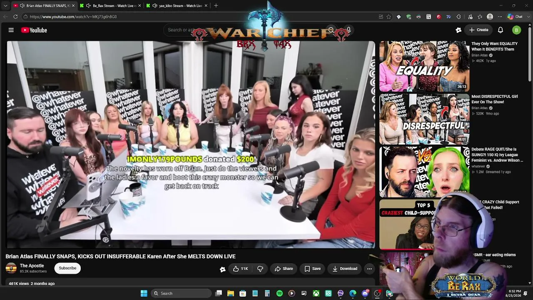Play the EQUALITY video thumbnail
This screenshot has height=300, width=533.
pyautogui.click(x=424, y=66)
